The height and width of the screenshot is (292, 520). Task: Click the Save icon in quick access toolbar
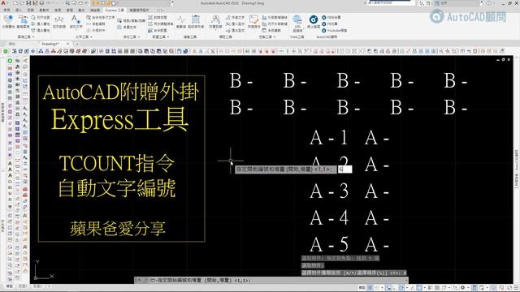pyautogui.click(x=28, y=3)
